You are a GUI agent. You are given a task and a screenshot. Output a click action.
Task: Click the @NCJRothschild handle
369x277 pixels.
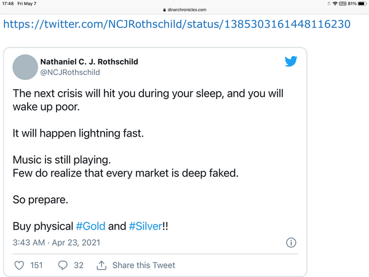click(x=69, y=72)
